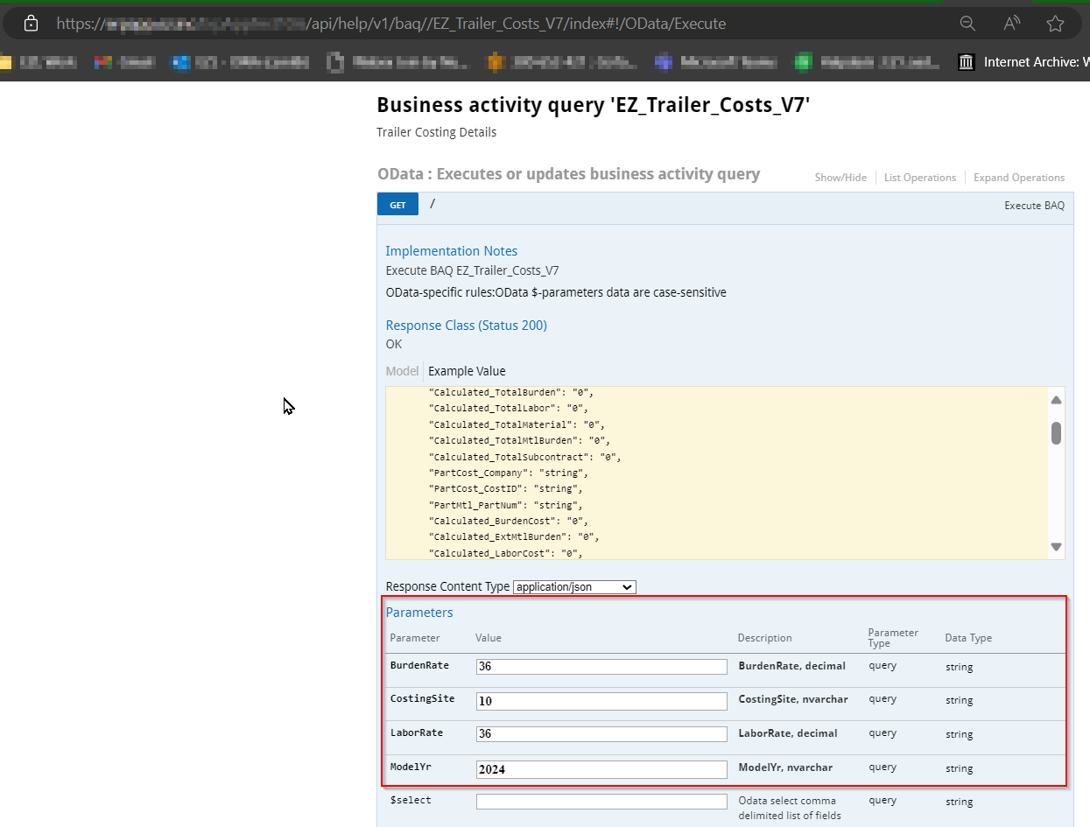Click the "Calculated_TotalSubcontract" line in example JSON

point(524,457)
